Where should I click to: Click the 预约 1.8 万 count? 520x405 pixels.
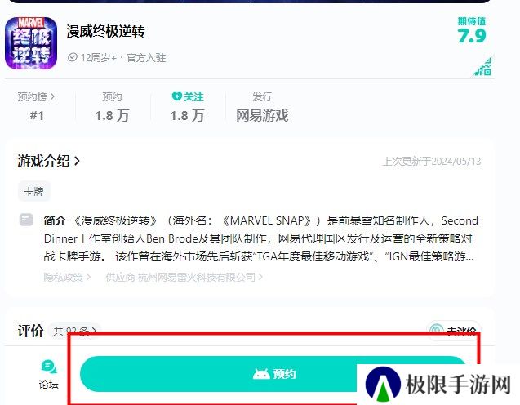click(x=112, y=116)
